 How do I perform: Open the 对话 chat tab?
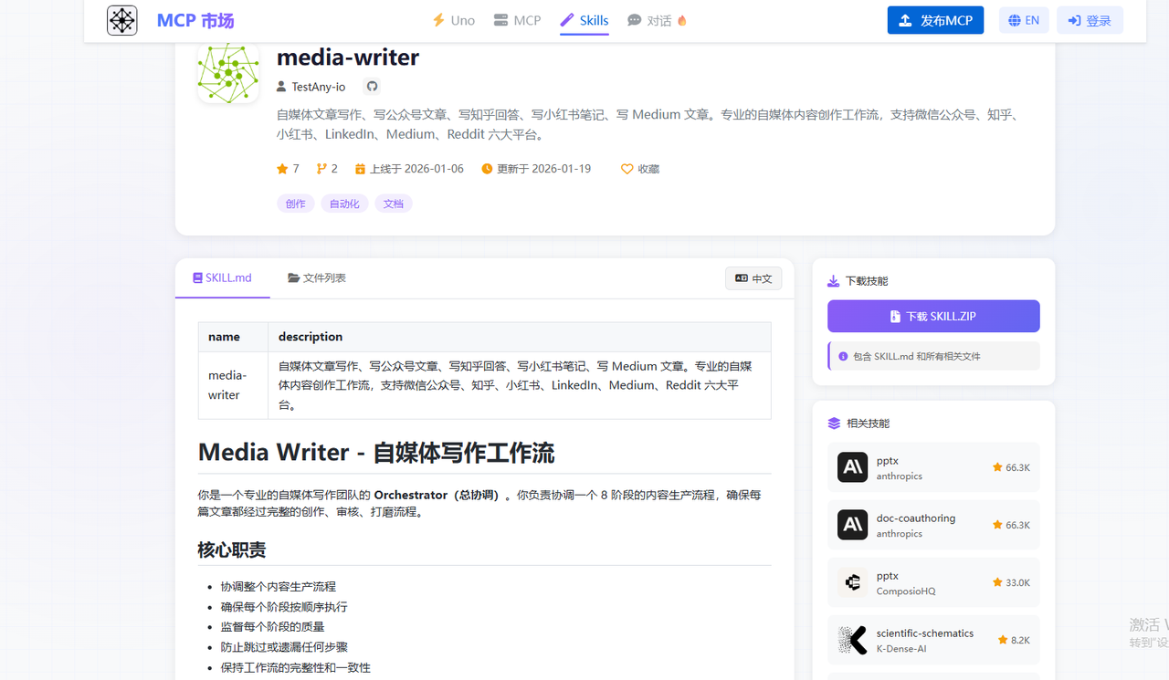[657, 20]
